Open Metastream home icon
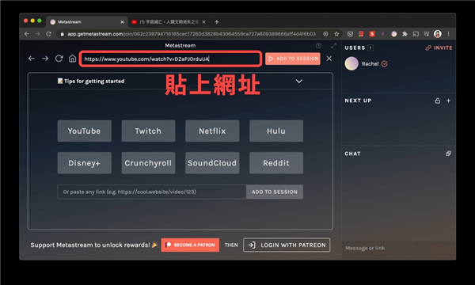The width and height of the screenshot is (475, 285). point(72,59)
